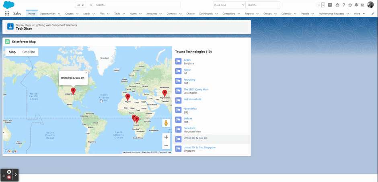Image resolution: width=378 pixels, height=182 pixels.
Task: Open the Chatter tab
Action: click(x=191, y=14)
